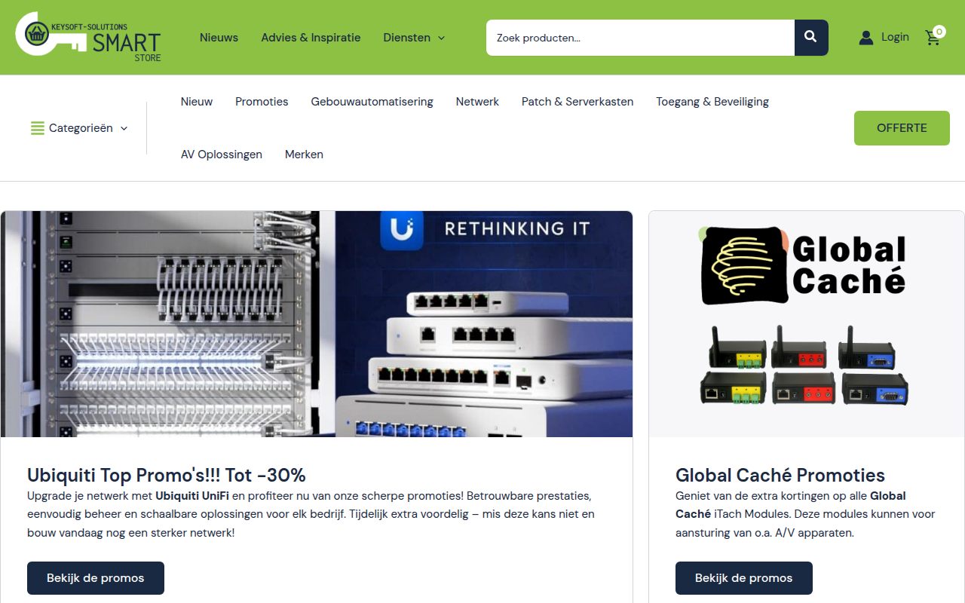
Task: Go to Advies & Inspiratie
Action: pos(311,38)
